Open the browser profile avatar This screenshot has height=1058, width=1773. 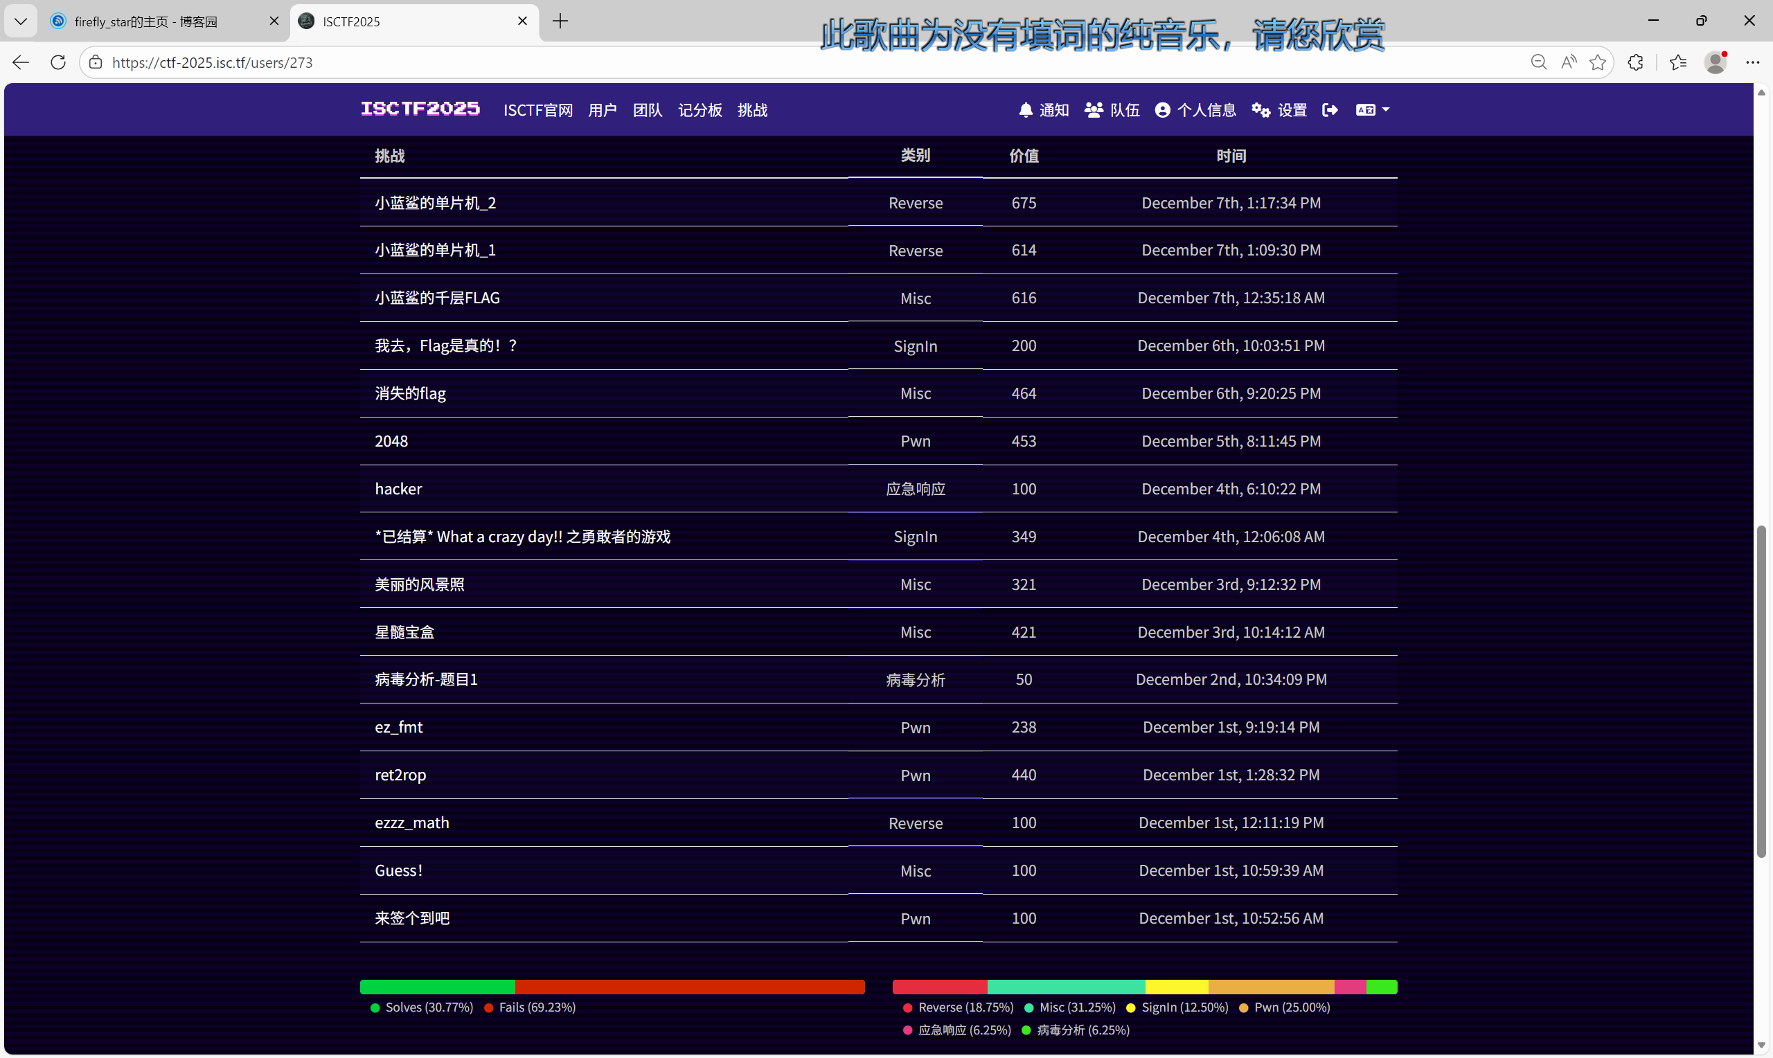[x=1716, y=62]
